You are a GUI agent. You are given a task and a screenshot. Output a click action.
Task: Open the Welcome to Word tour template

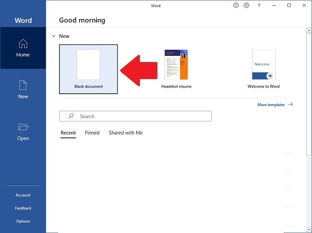coord(264,69)
